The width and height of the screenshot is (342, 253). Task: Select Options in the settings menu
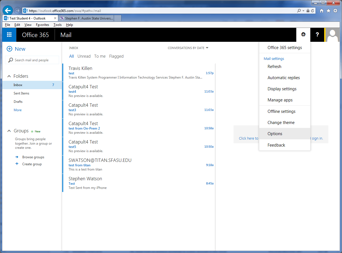click(x=275, y=134)
